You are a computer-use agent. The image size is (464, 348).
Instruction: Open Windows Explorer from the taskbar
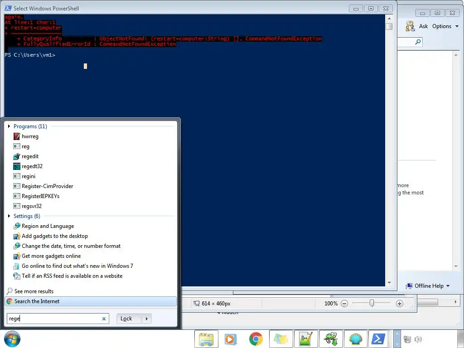(206, 339)
